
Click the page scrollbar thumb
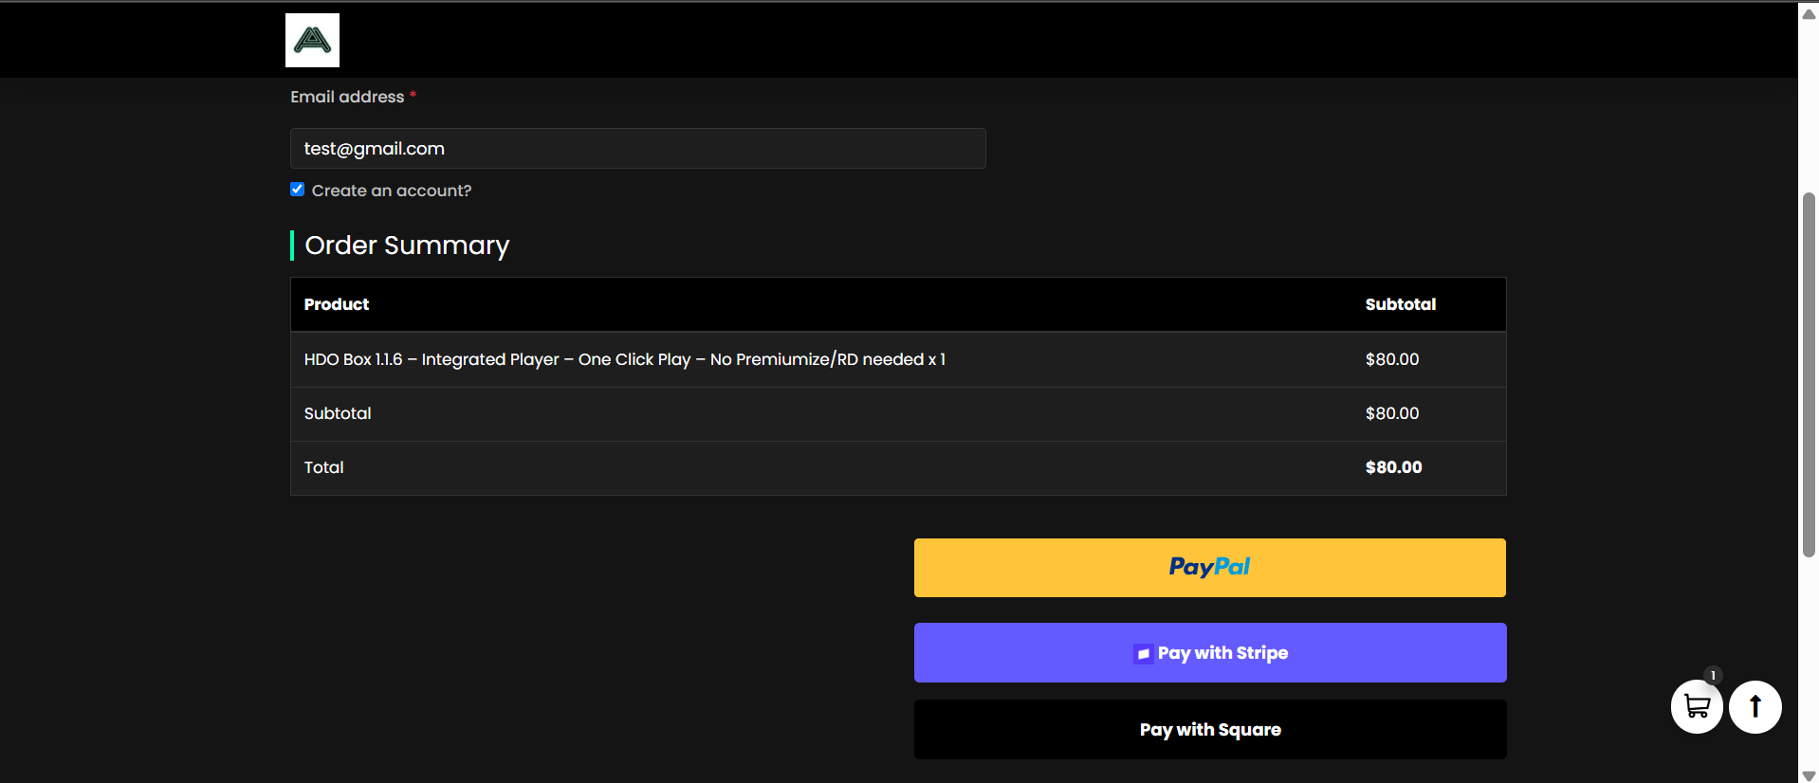click(1809, 374)
